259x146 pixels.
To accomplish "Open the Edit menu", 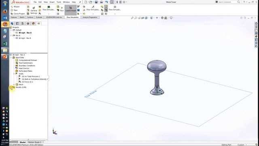I will 40,2.
